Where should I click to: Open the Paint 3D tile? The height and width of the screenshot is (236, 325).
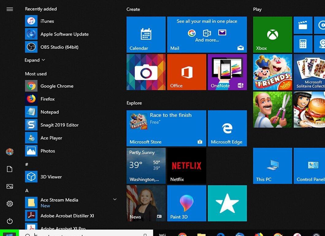click(x=186, y=203)
